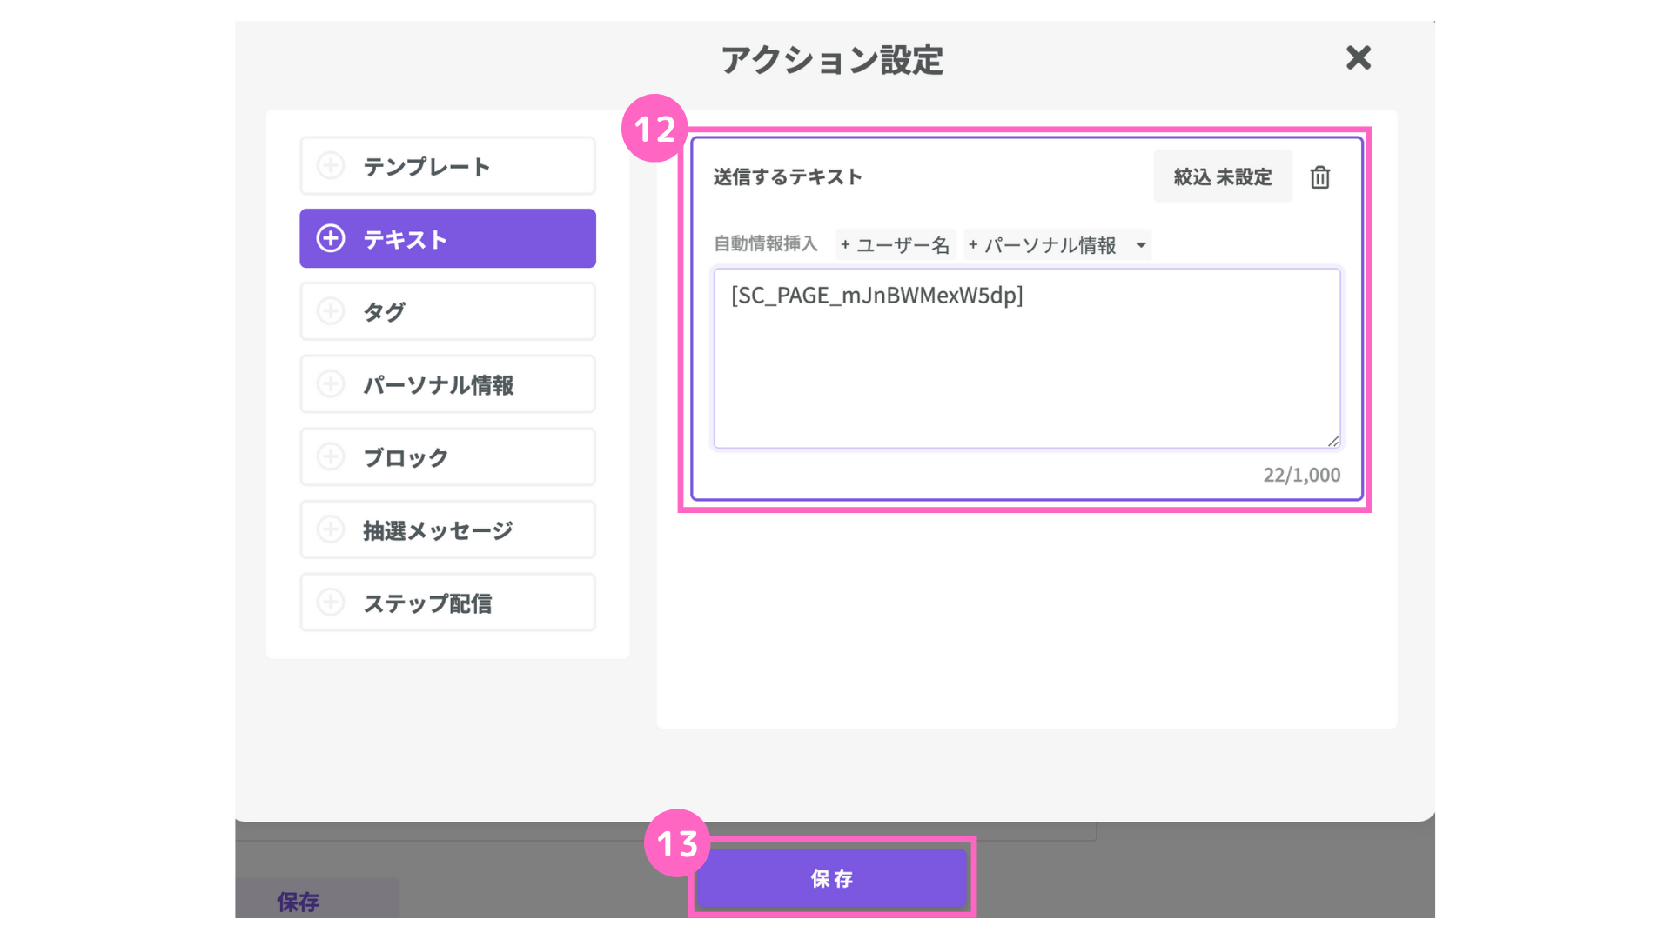1671x939 pixels.
Task: Open the 絞込 未設定 filter setting
Action: click(x=1223, y=176)
